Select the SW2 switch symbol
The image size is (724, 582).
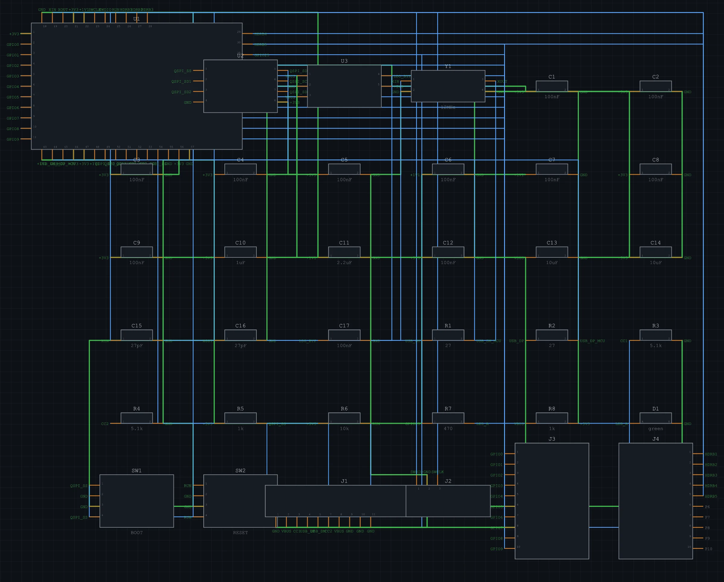[x=240, y=501]
